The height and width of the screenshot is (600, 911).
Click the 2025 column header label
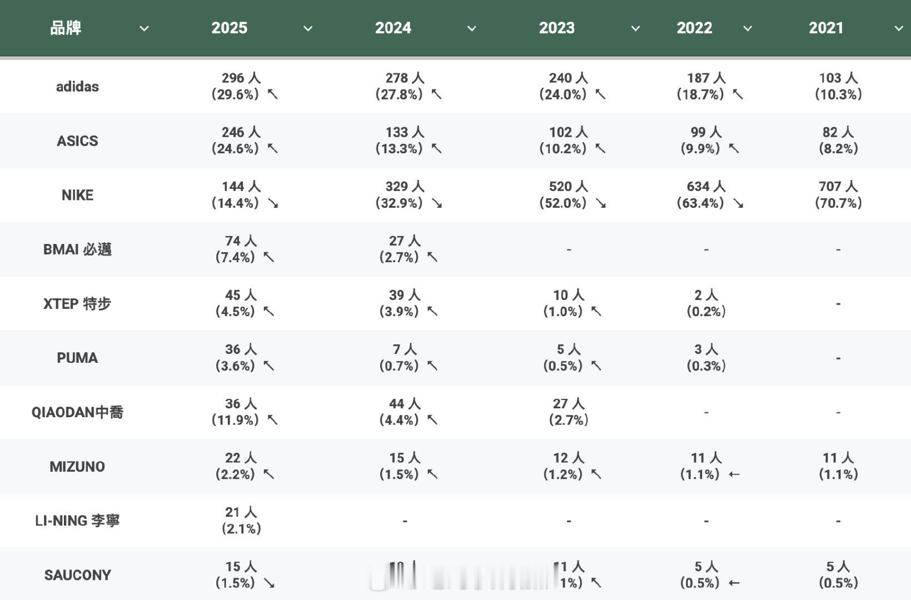(229, 28)
